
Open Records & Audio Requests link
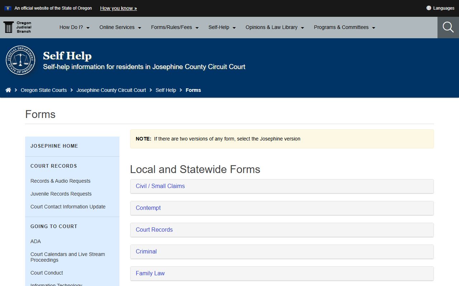pyautogui.click(x=60, y=181)
